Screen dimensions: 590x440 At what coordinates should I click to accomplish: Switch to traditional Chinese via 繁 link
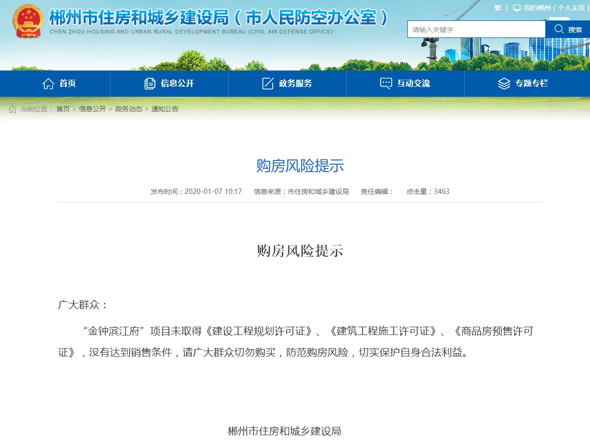[x=498, y=8]
